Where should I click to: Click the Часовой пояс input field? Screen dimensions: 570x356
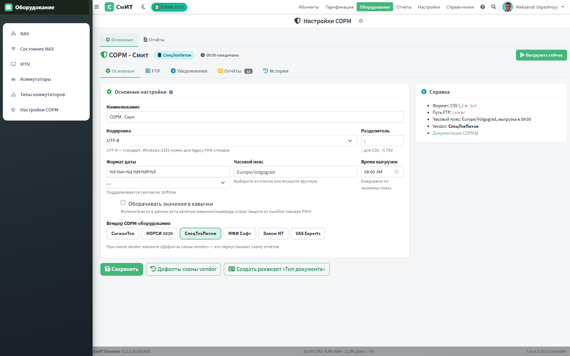click(x=295, y=172)
